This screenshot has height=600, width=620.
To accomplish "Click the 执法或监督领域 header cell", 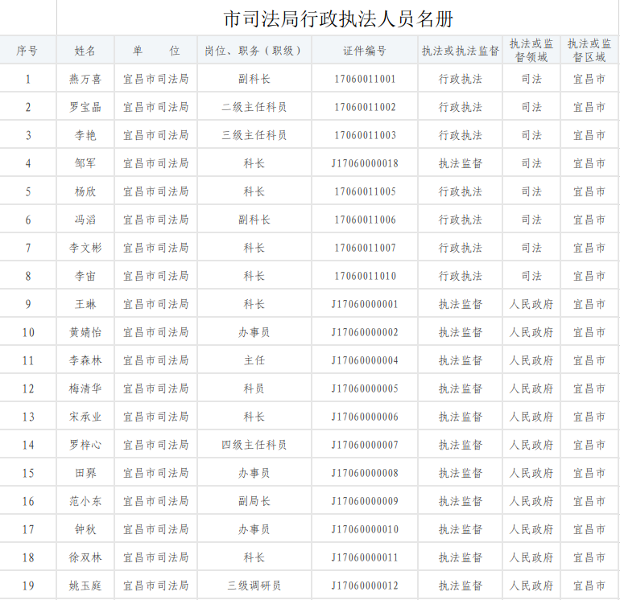I will [531, 50].
